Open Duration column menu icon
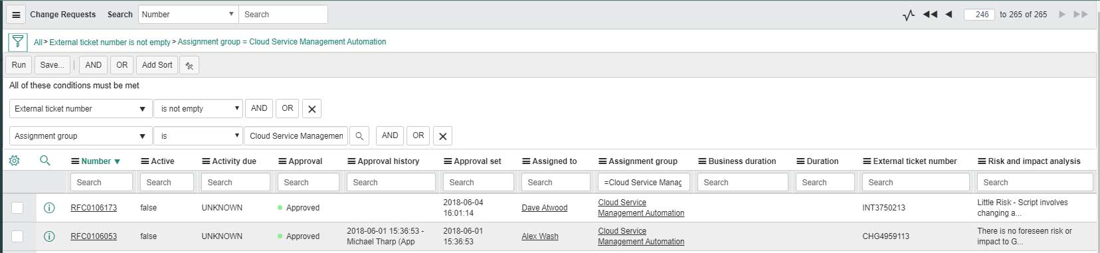1100x253 pixels. click(800, 161)
